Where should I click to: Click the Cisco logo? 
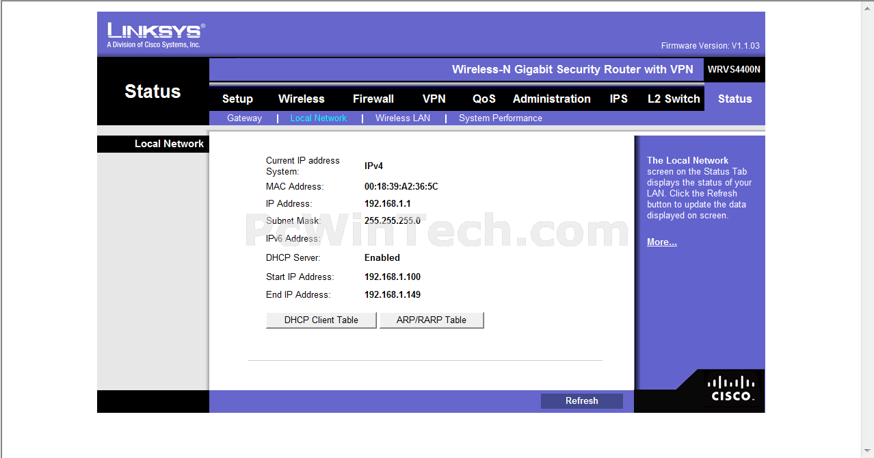pos(731,388)
